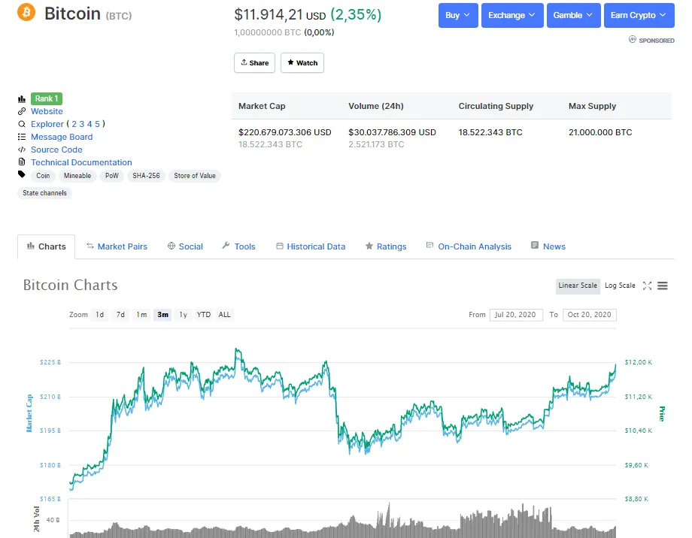Select the SHA-256 tag
Viewport: 692px width, 538px height.
coord(146,176)
